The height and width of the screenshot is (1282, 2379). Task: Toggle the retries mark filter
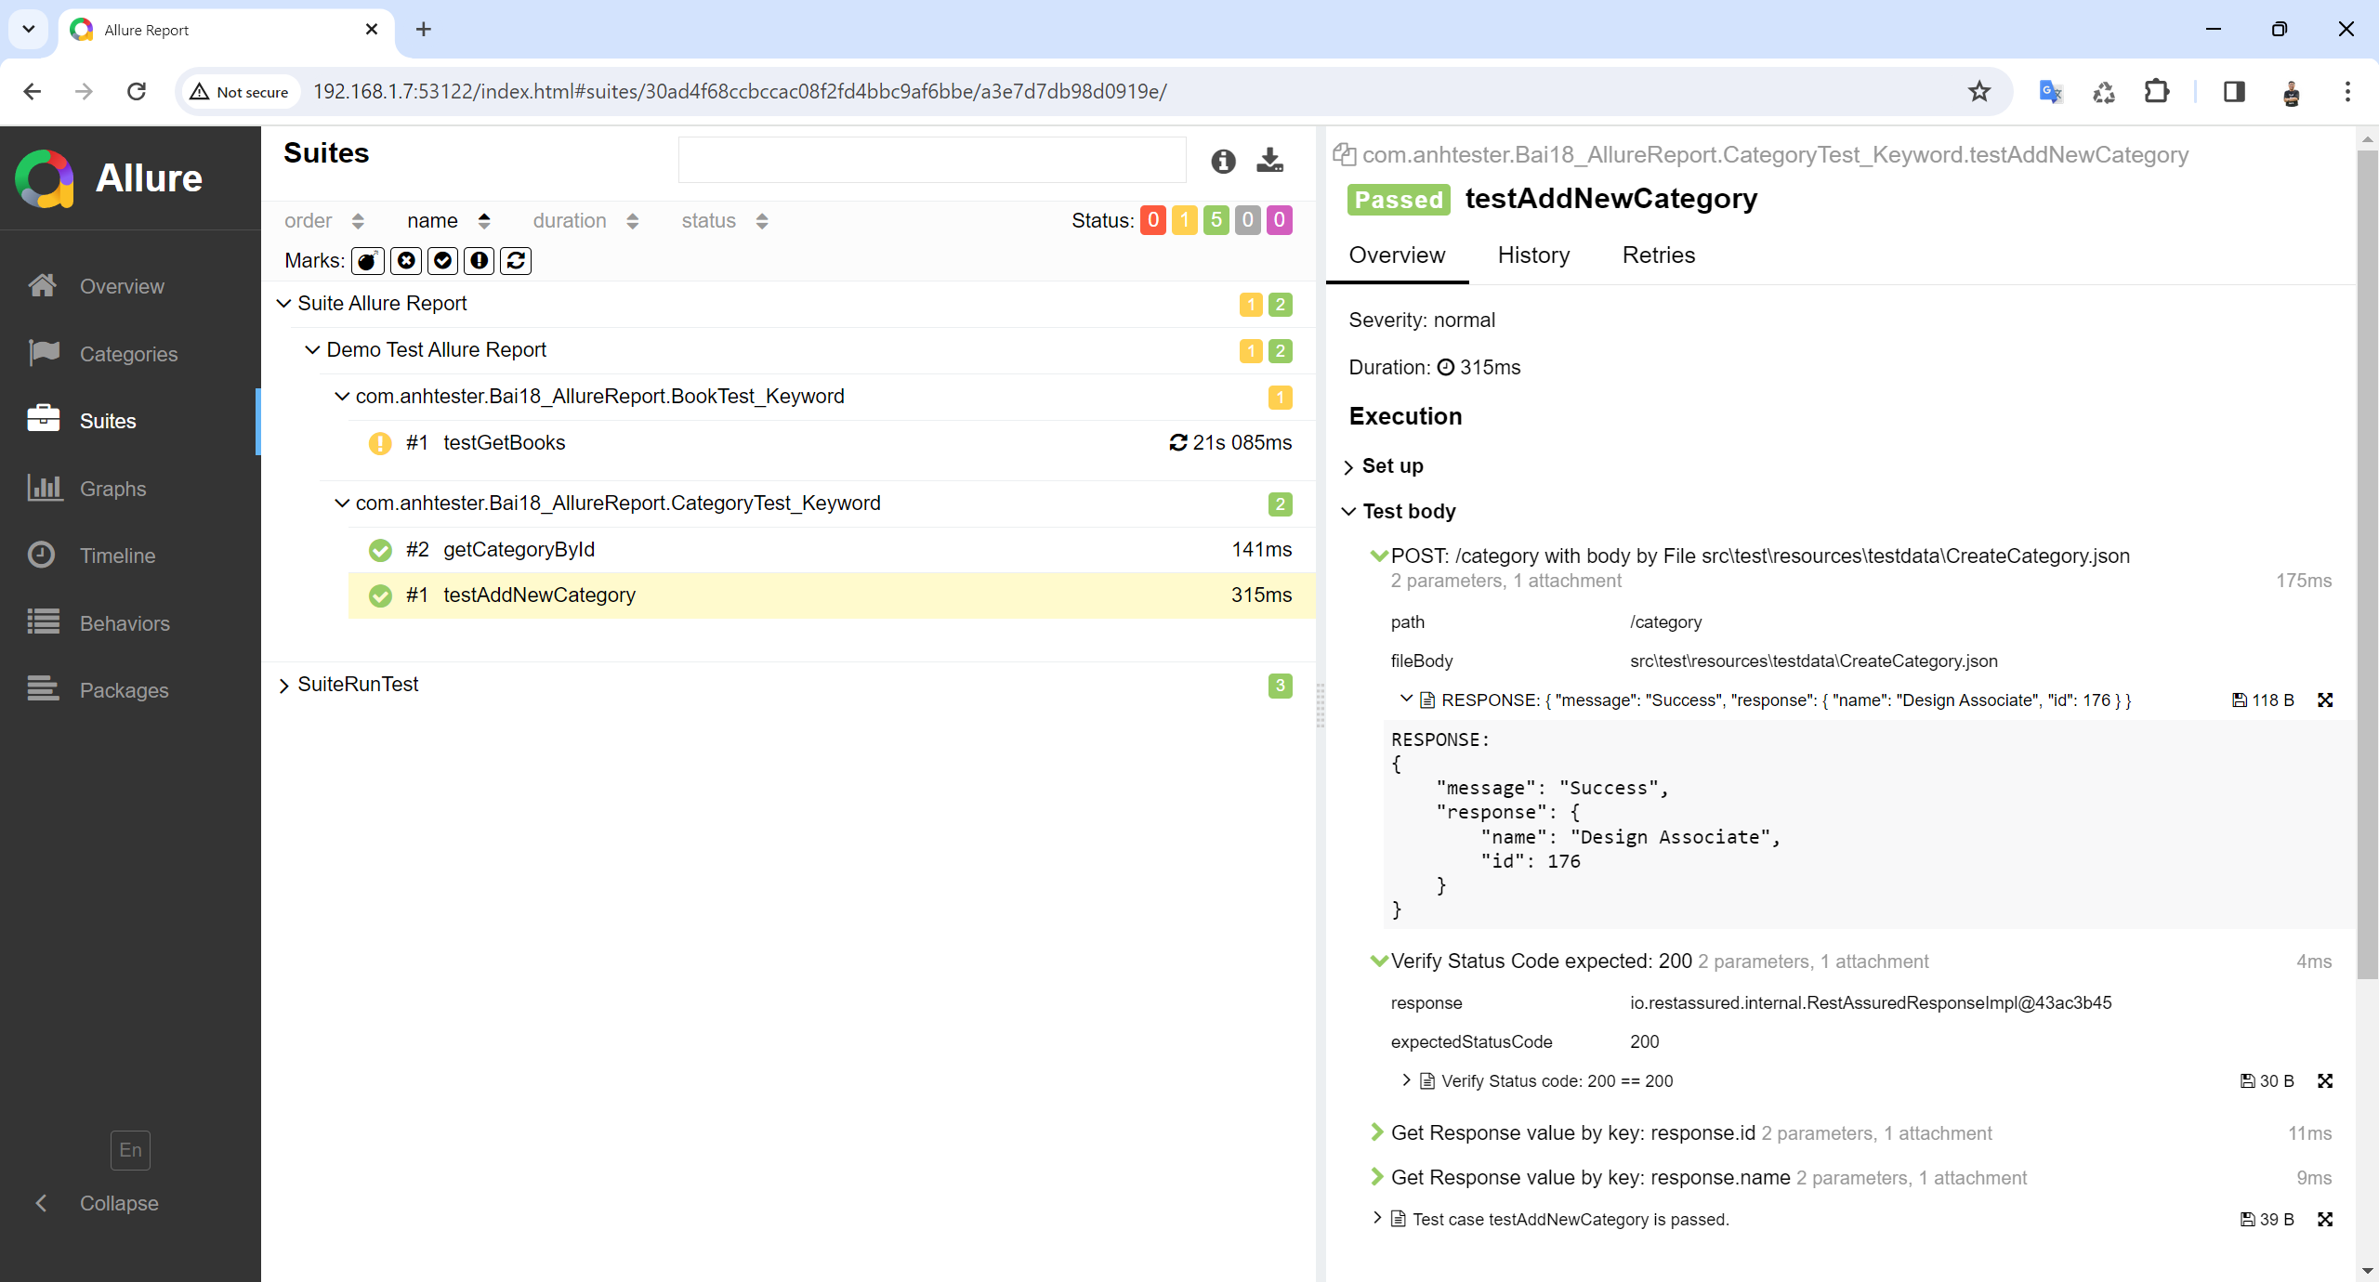(x=517, y=261)
